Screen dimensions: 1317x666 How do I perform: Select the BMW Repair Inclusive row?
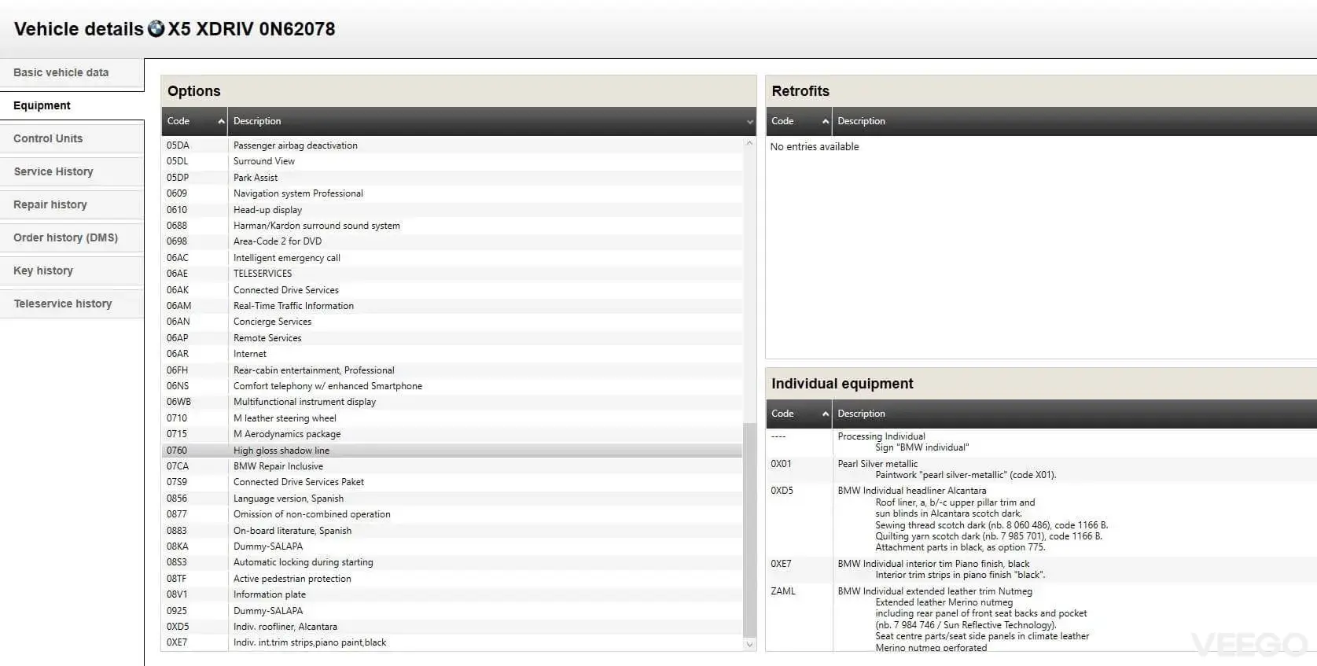(x=452, y=466)
